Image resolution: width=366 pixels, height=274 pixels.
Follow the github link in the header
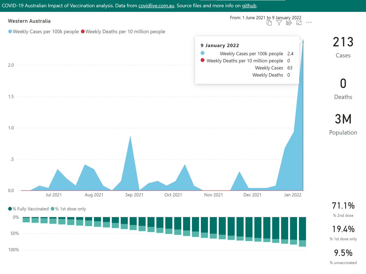[249, 6]
